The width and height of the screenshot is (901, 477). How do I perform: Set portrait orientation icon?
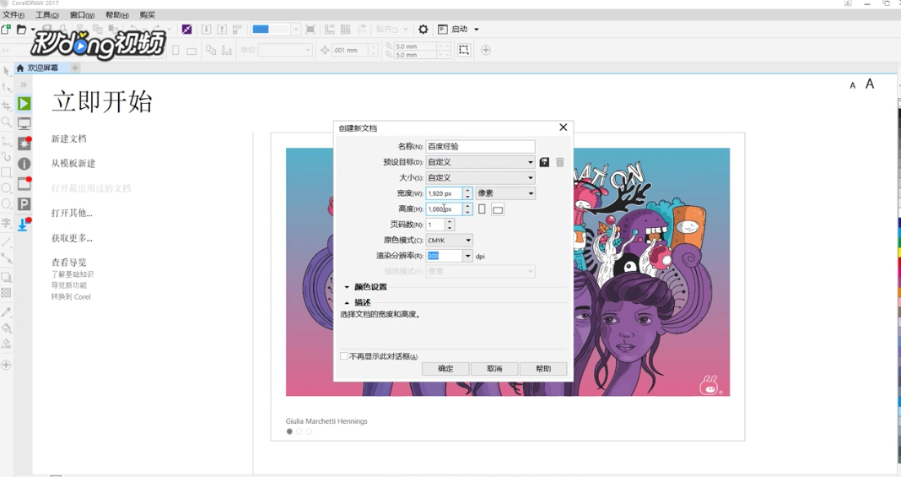tap(482, 209)
